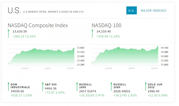
Task: Open Russell 2000 quote
Action: (120, 86)
